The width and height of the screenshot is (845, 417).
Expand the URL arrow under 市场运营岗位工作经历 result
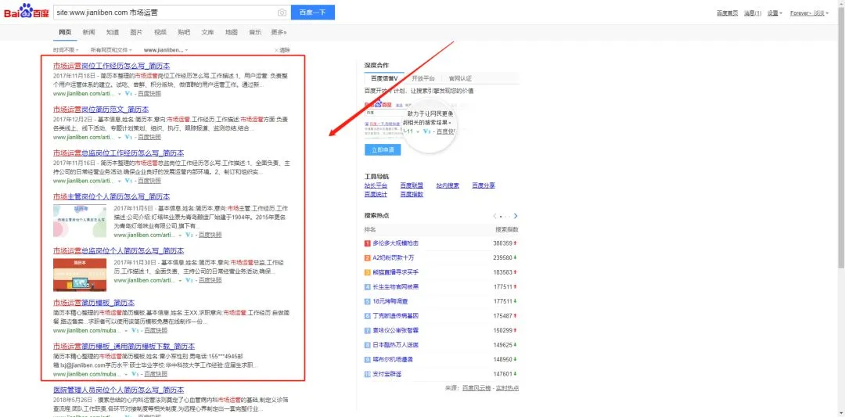pyautogui.click(x=120, y=94)
